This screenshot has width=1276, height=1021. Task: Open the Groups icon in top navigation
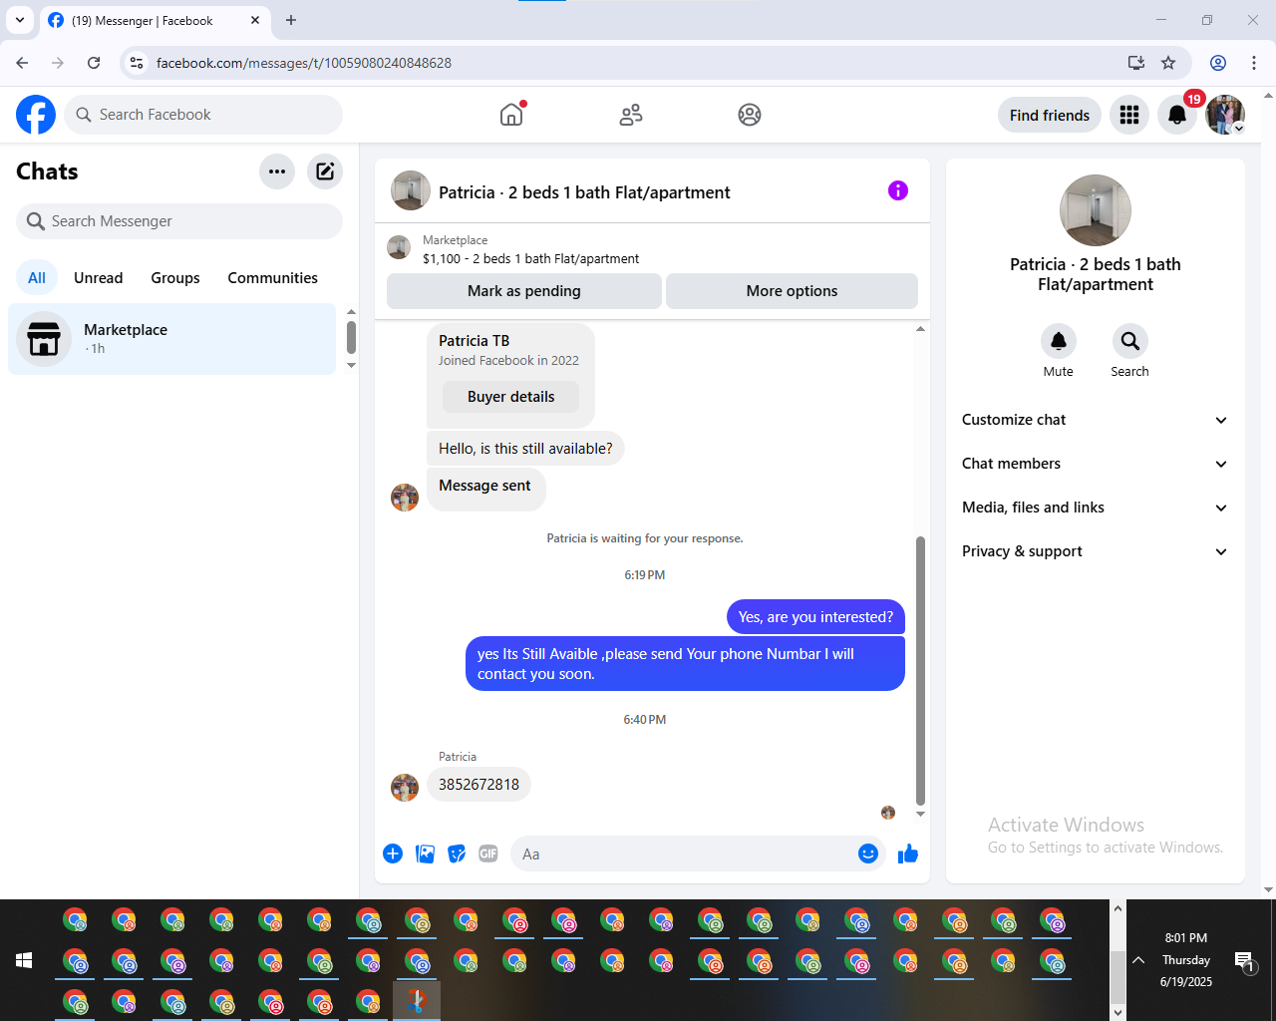[750, 115]
